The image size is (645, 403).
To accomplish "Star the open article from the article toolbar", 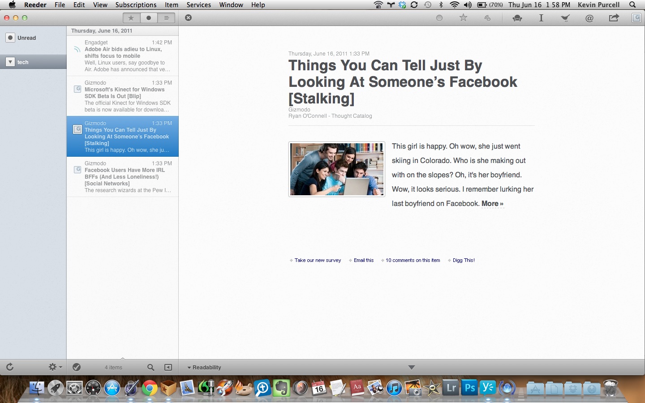I will pyautogui.click(x=463, y=18).
